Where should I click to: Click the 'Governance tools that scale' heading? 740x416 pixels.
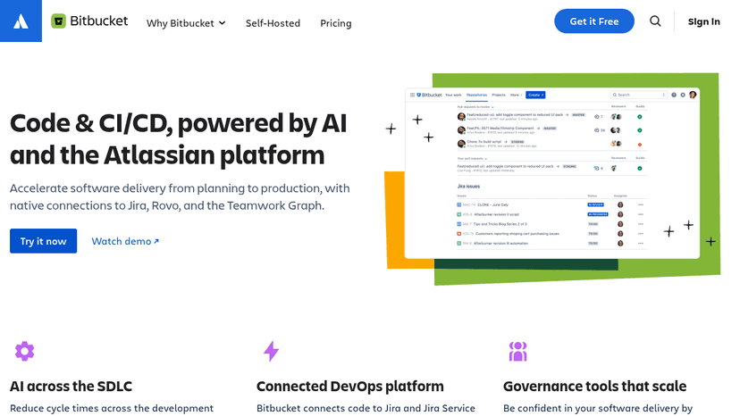594,387
